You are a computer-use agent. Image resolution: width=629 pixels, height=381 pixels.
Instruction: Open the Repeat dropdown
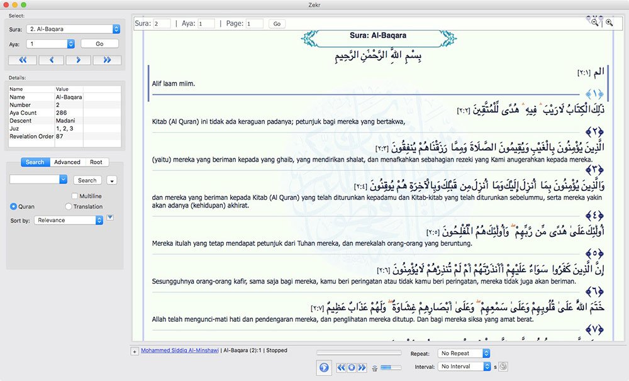(464, 353)
